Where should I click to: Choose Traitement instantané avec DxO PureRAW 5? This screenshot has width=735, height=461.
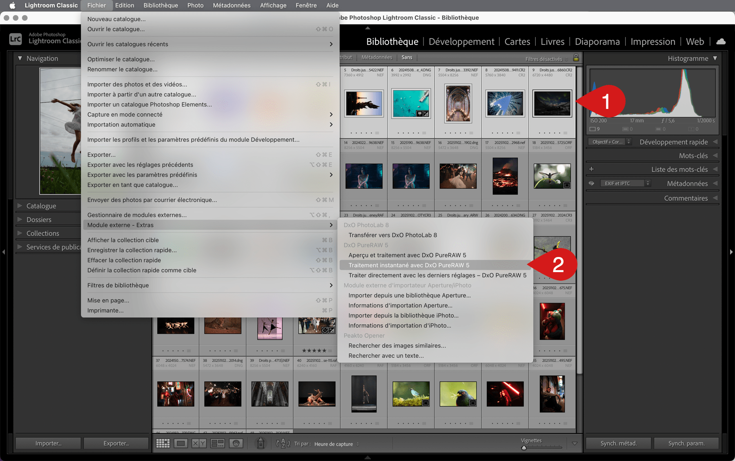[435, 265]
